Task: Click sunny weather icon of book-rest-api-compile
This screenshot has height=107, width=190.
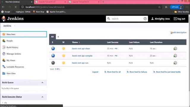Action: 63,56
